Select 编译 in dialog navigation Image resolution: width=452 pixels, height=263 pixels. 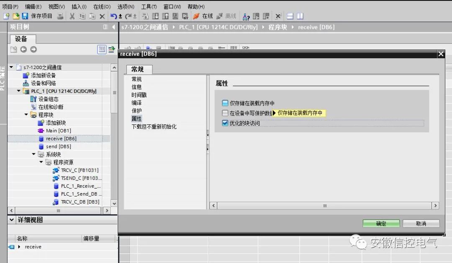136,103
